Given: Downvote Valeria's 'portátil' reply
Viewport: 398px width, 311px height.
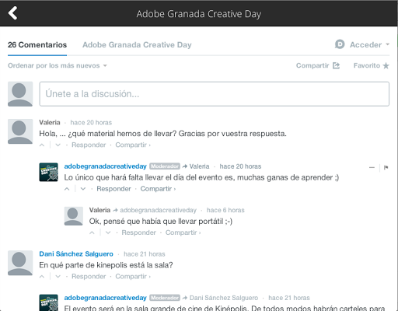Looking at the screenshot, I should click(108, 232).
